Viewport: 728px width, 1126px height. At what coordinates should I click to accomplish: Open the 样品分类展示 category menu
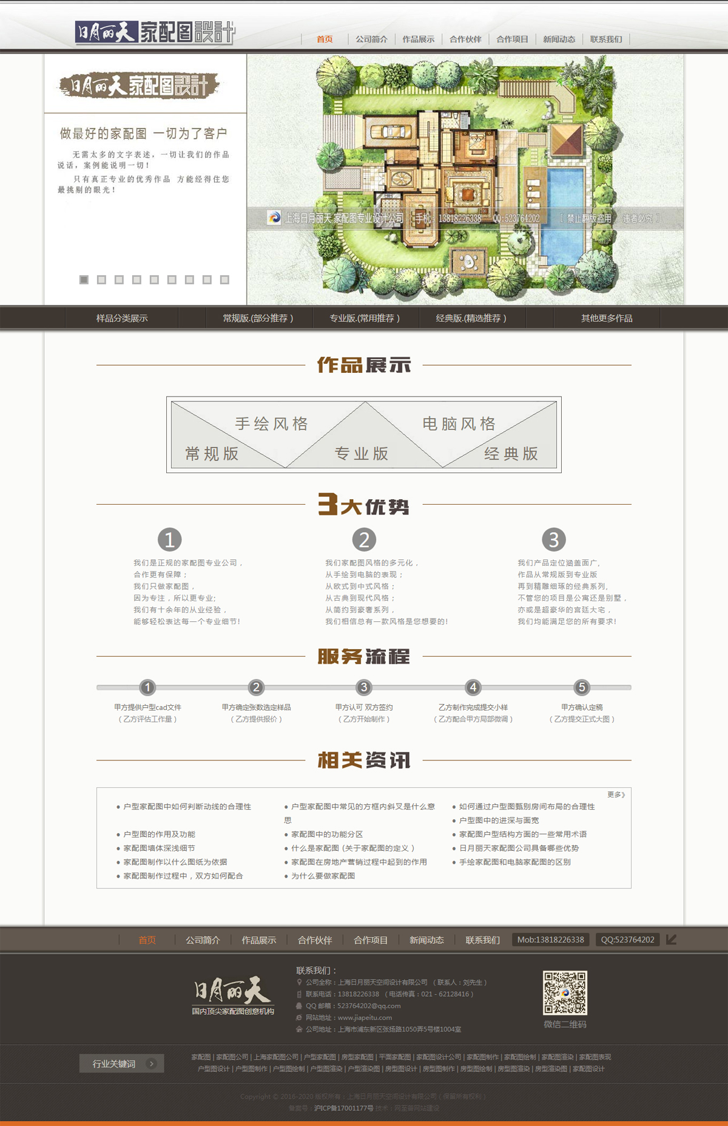tap(122, 318)
